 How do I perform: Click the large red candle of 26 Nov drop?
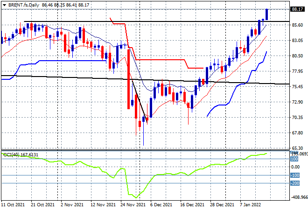[x=129, y=79]
